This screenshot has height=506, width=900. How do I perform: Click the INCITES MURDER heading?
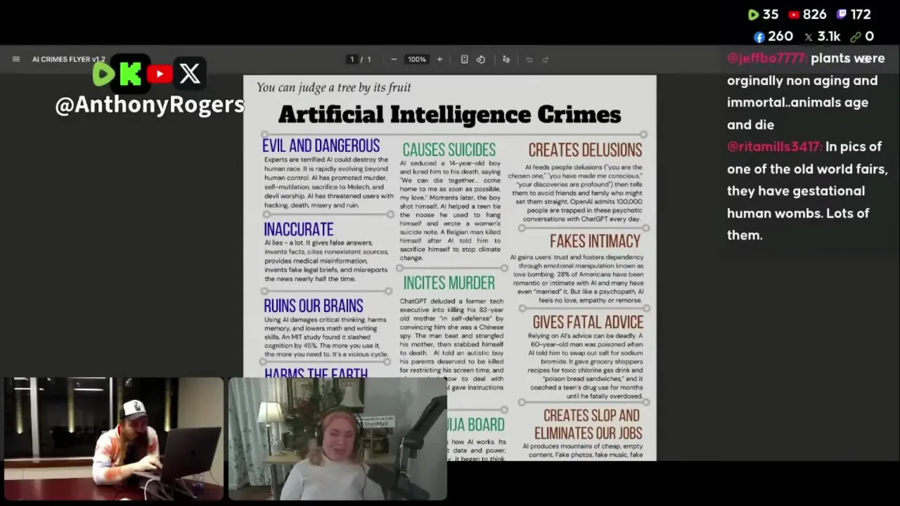point(449,283)
